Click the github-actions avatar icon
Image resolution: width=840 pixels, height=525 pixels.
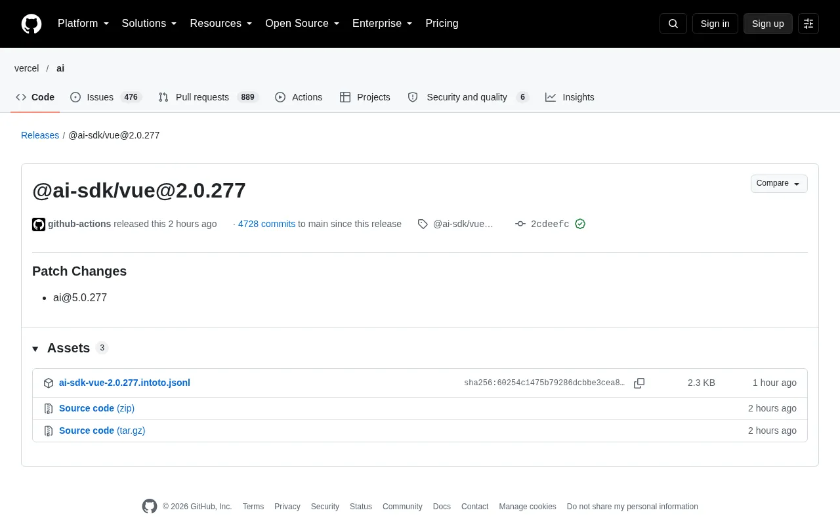point(39,224)
